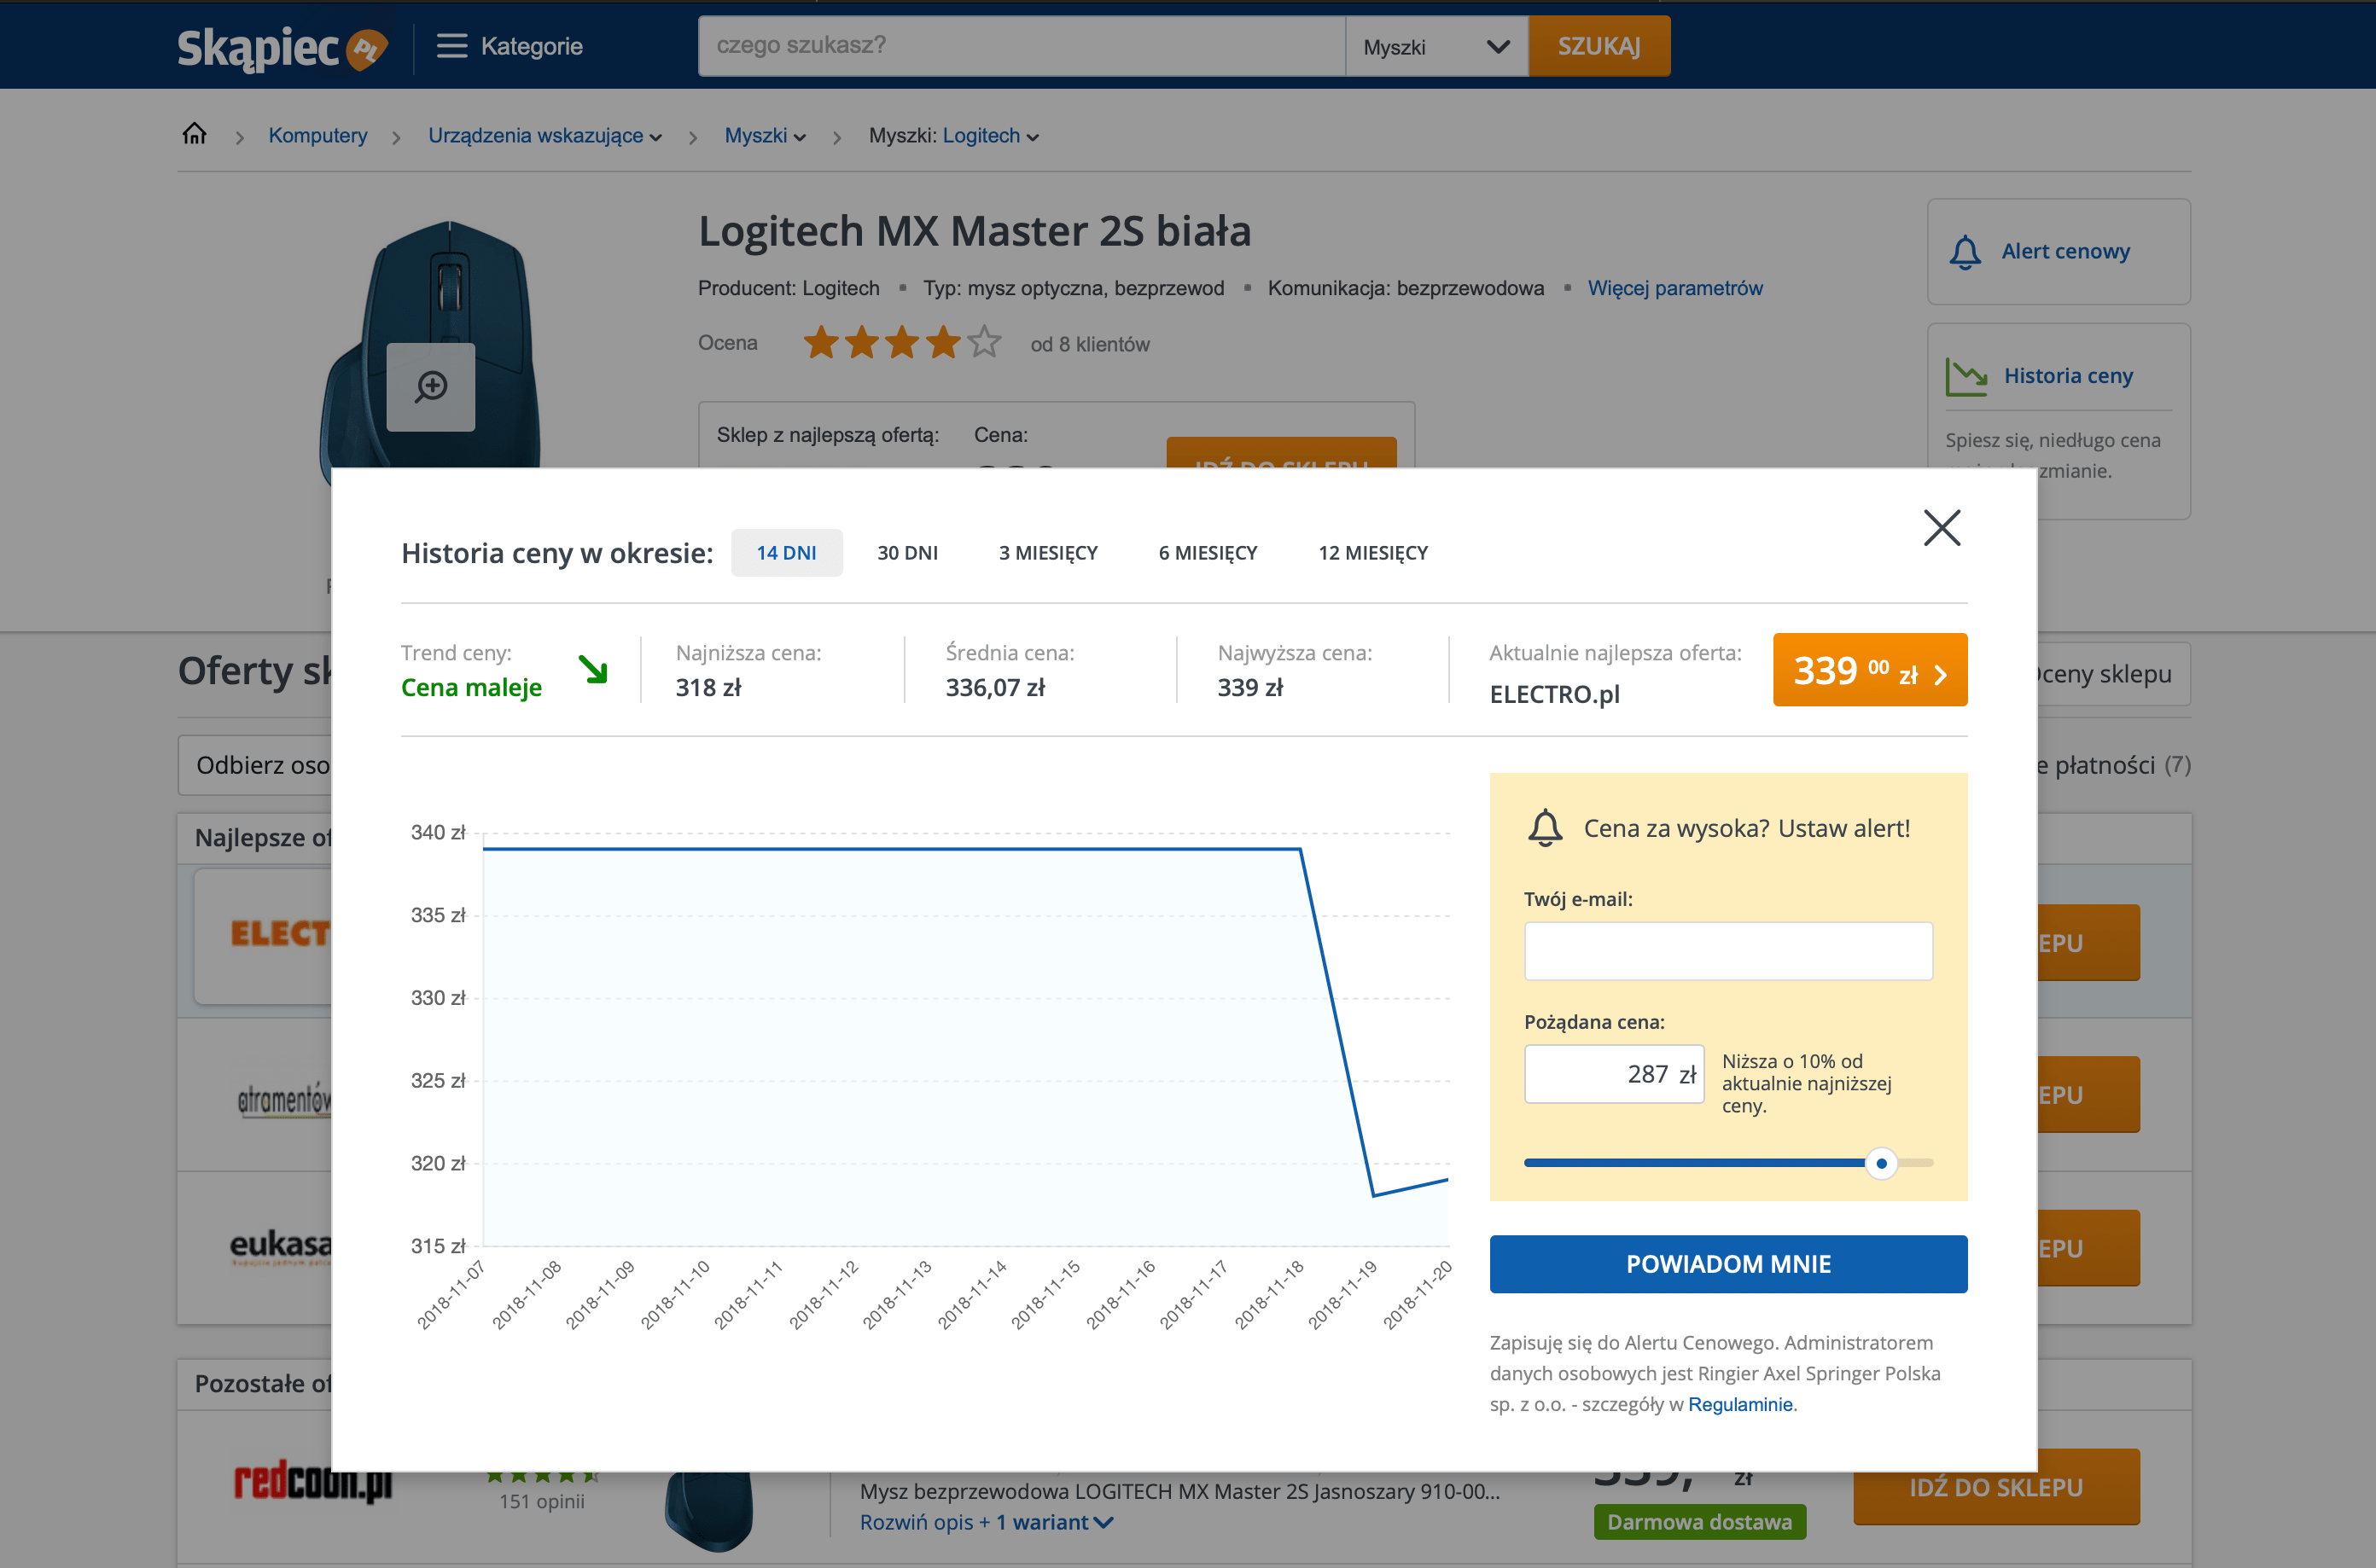2376x1568 pixels.
Task: Switch to 30 DNI price history
Action: pos(907,552)
